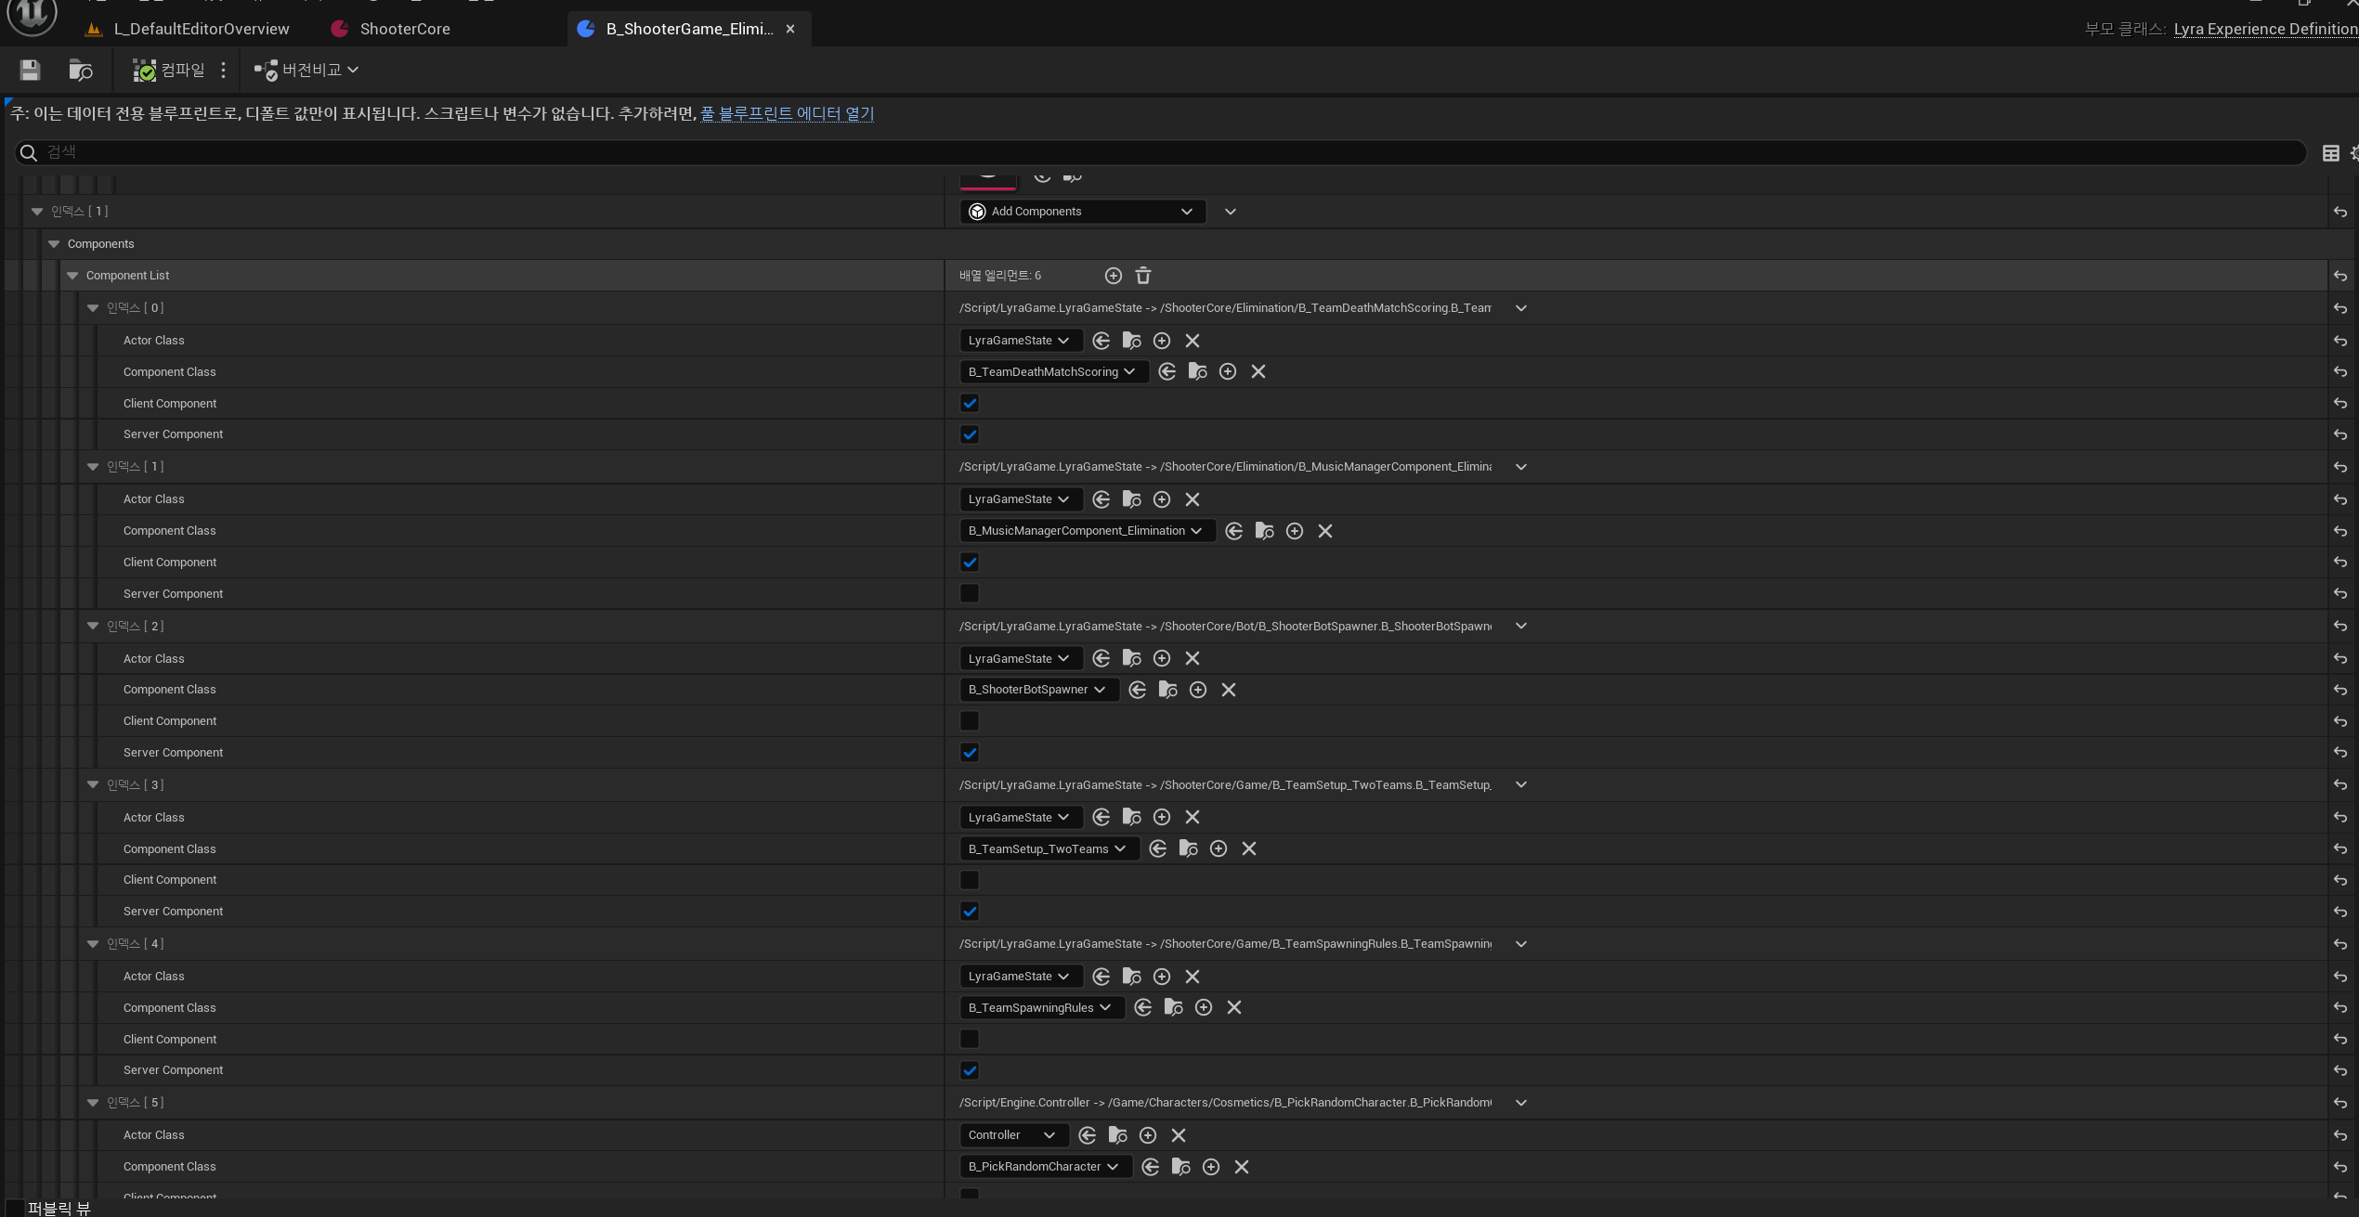This screenshot has width=2359, height=1217.
Task: Enable Client Component for B_ShooterBotSpawner
Action: [970, 721]
